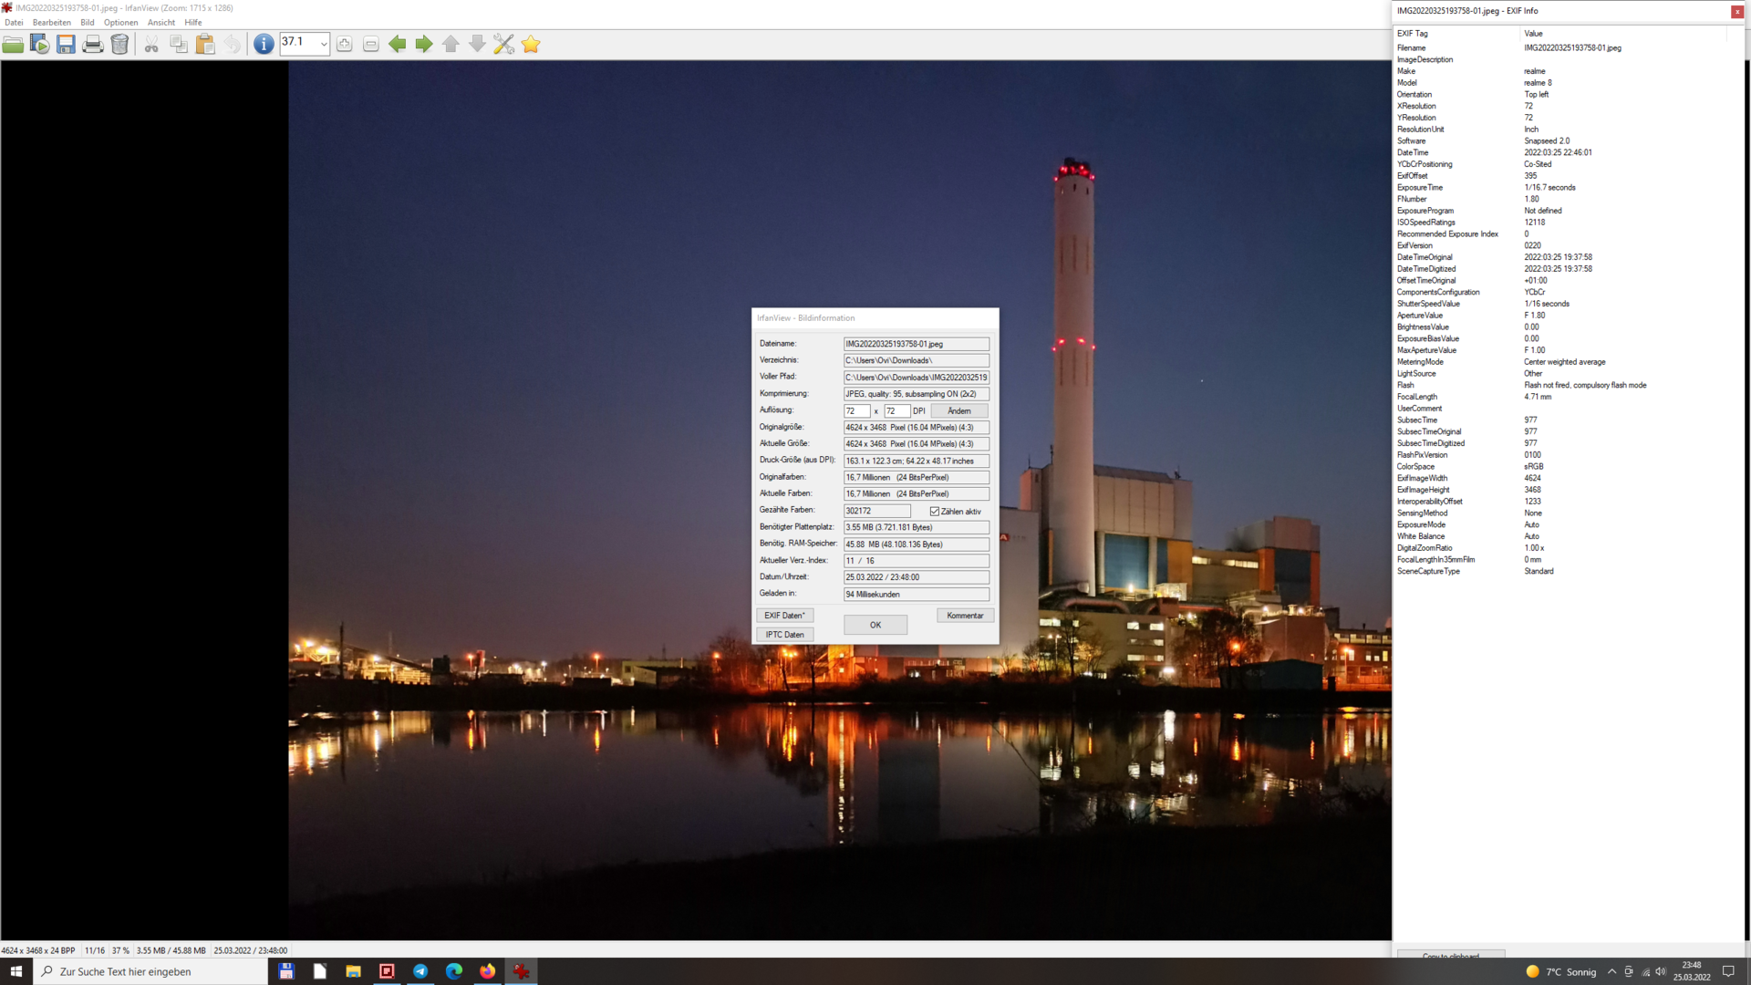This screenshot has width=1751, height=985.
Task: Open Microsoft Edge from the taskbar
Action: 454,971
